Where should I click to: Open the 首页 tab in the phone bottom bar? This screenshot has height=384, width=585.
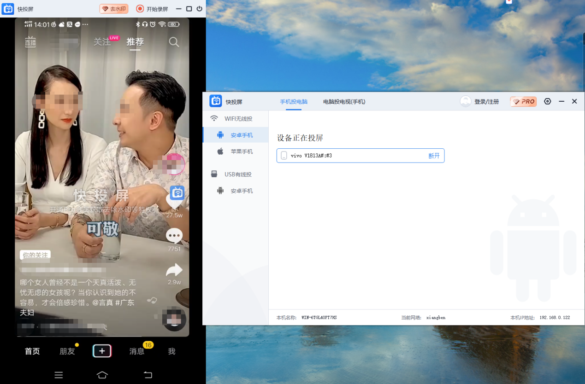[32, 351]
